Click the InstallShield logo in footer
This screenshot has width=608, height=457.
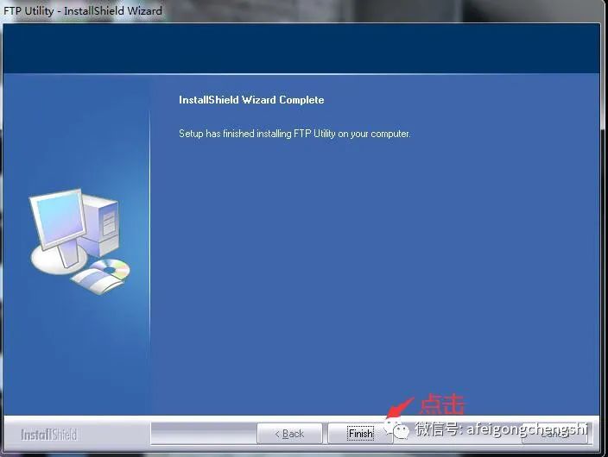tap(49, 435)
